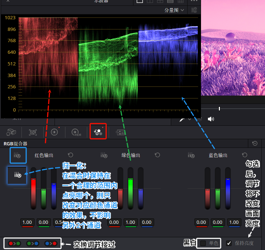Choose the single-scope layout icon
The width and height of the screenshot is (265, 250).
pos(140,1)
